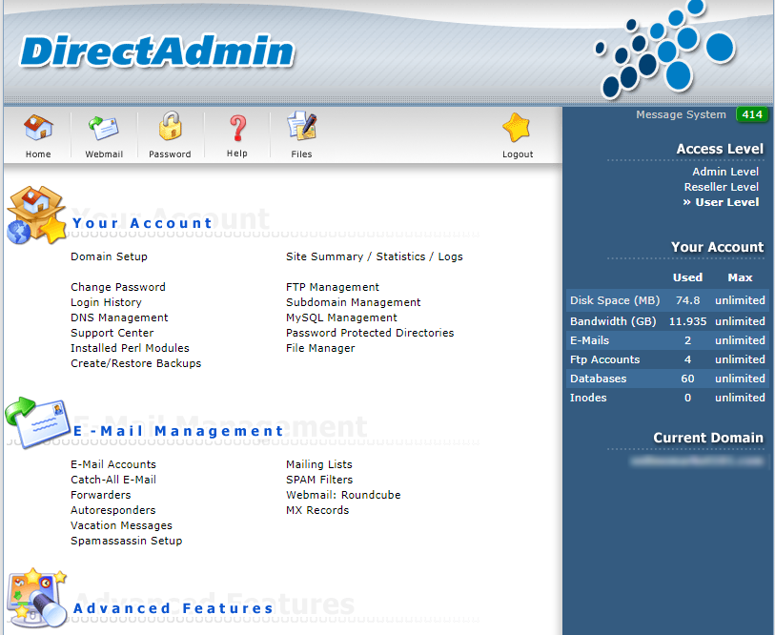Image resolution: width=775 pixels, height=635 pixels.
Task: Click the Home toolbar label
Action: click(38, 154)
